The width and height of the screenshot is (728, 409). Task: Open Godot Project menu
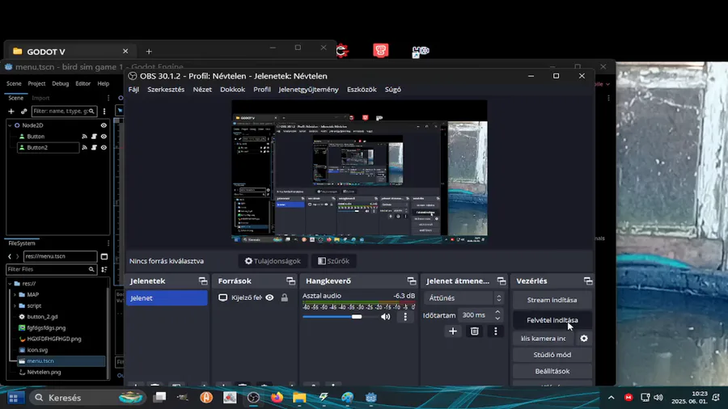36,83
